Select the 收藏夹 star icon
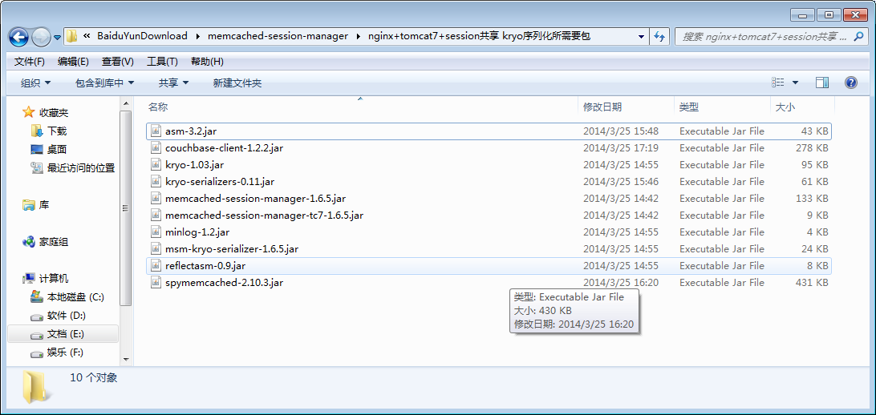This screenshot has width=876, height=415. pyautogui.click(x=29, y=113)
